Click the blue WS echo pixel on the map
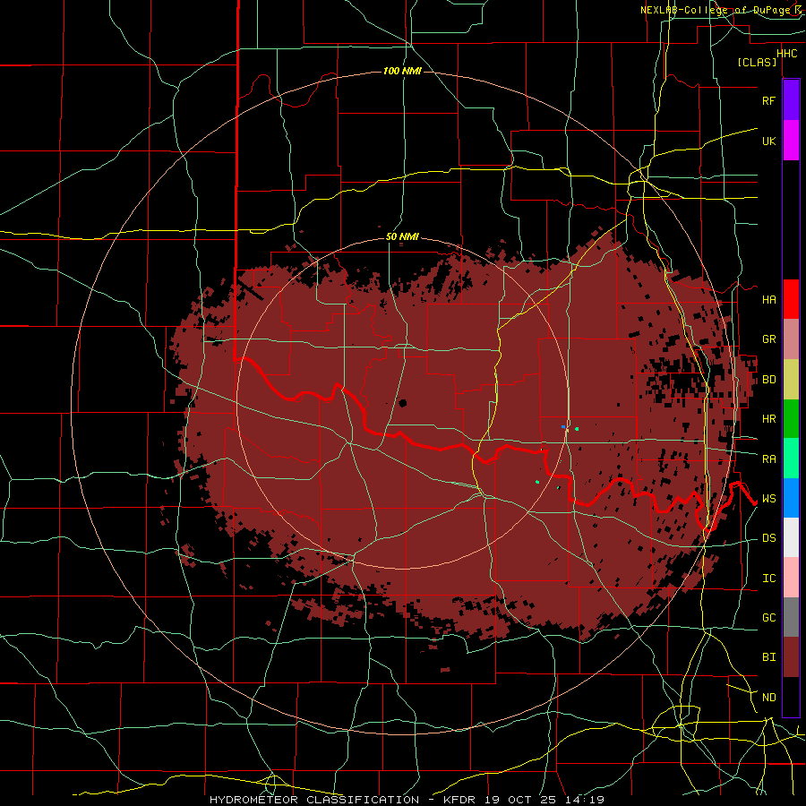806x806 pixels. click(563, 427)
